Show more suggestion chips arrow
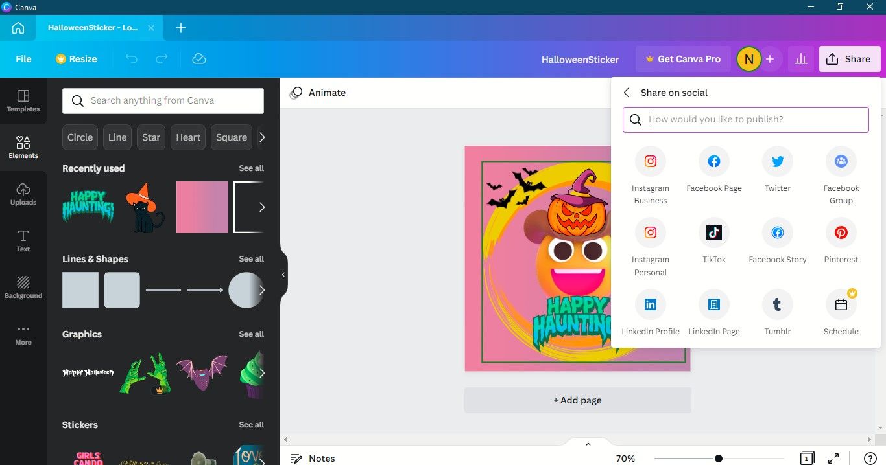The height and width of the screenshot is (465, 886). click(262, 137)
